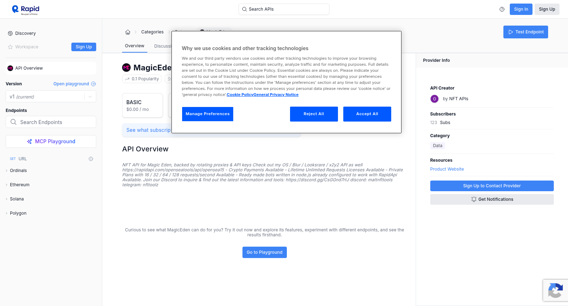Click the sidebar Workspace Sign Up button
The width and height of the screenshot is (568, 306).
pyautogui.click(x=84, y=47)
